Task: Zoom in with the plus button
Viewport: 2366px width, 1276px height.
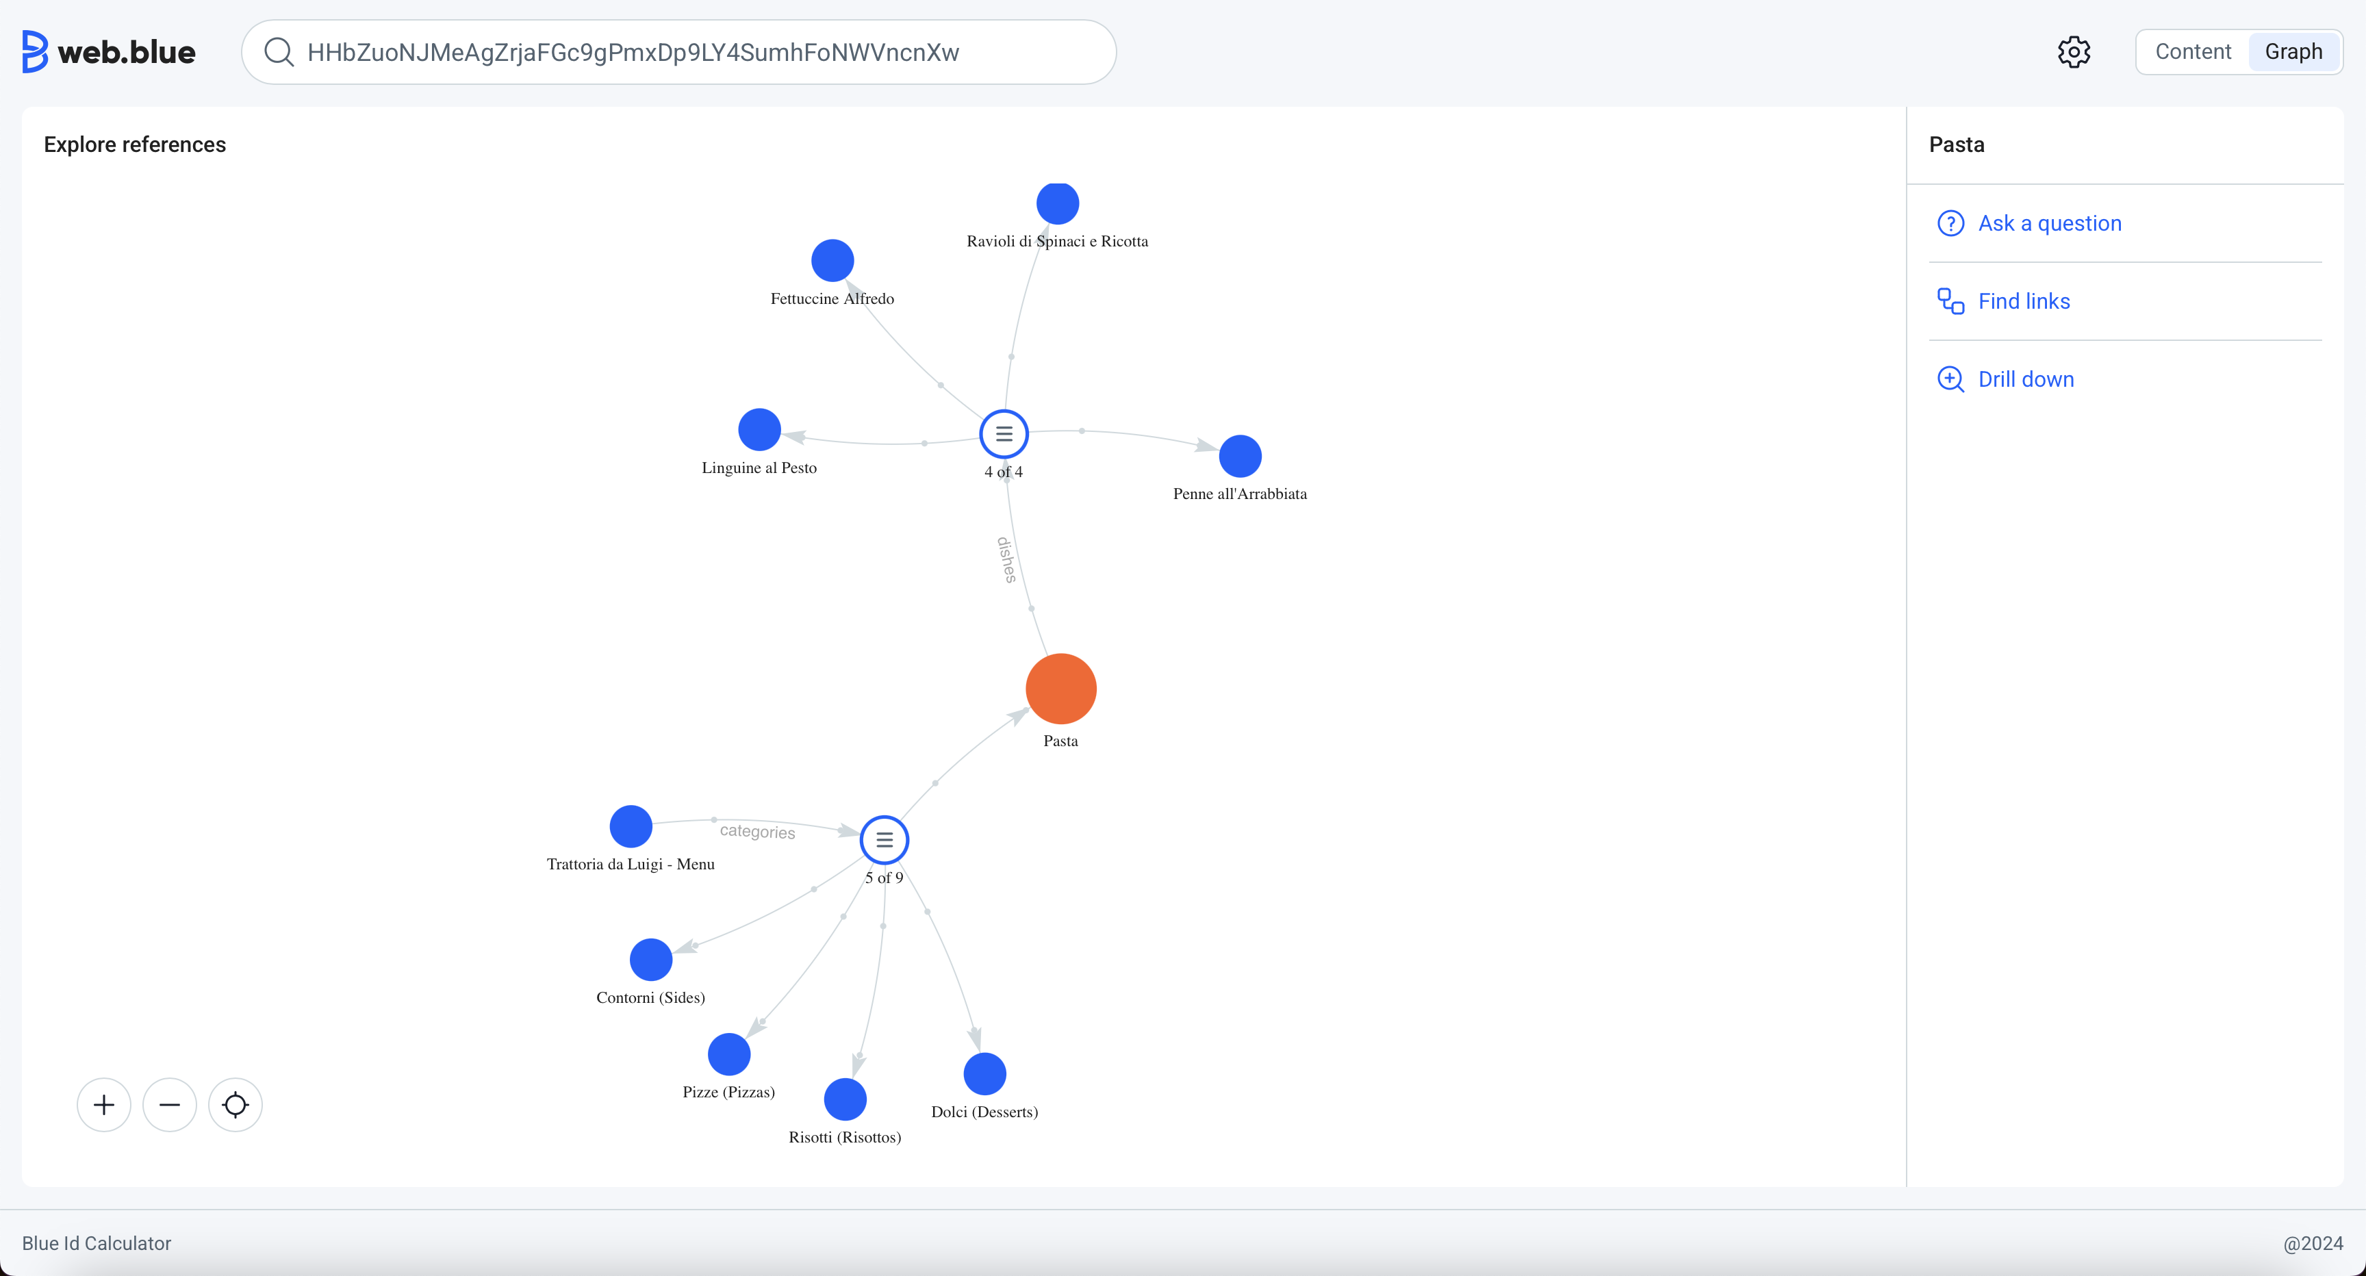Action: [104, 1104]
